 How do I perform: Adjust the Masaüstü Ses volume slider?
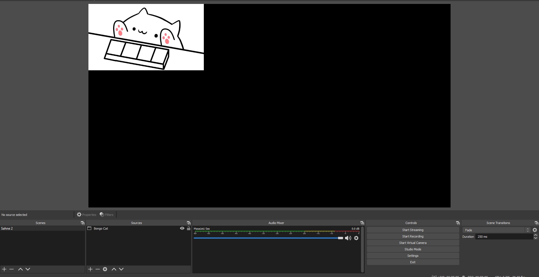pos(340,238)
